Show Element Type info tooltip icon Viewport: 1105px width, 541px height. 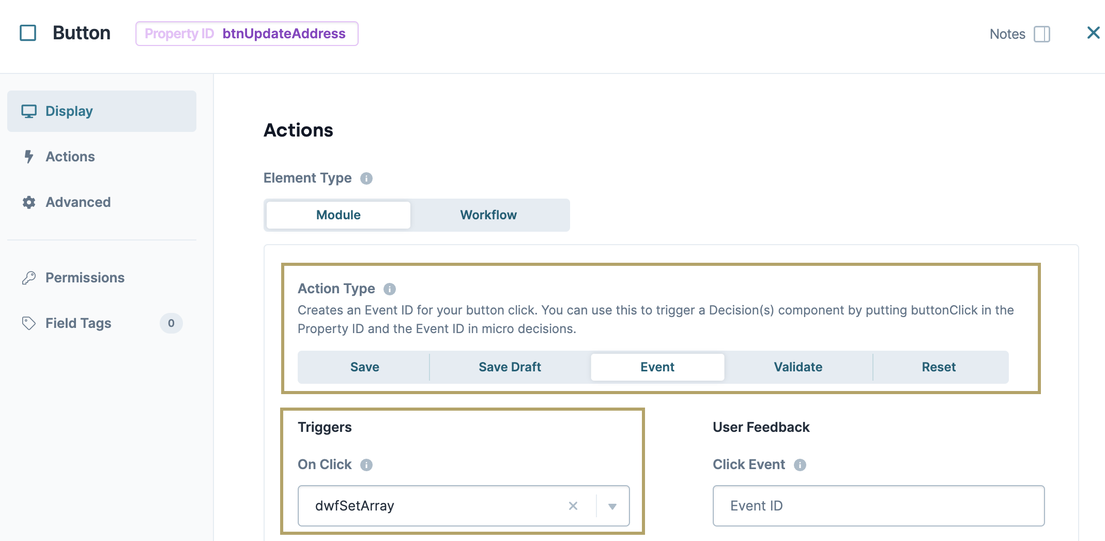[x=366, y=178]
